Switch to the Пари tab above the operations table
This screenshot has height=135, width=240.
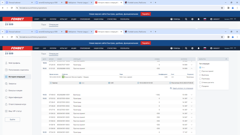pos(44,54)
